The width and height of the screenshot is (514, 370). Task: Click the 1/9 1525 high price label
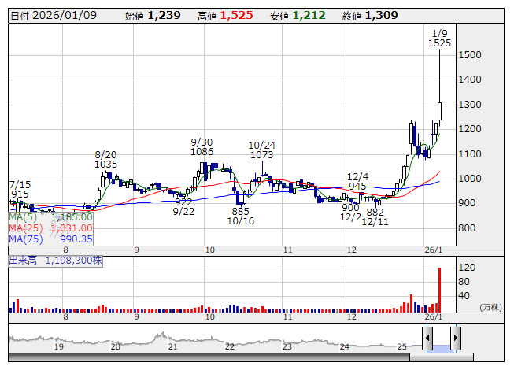tap(440, 38)
